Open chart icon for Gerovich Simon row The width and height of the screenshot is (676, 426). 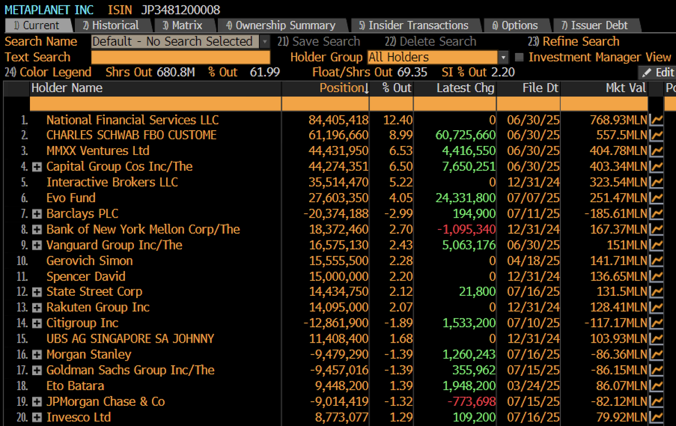pos(656,261)
